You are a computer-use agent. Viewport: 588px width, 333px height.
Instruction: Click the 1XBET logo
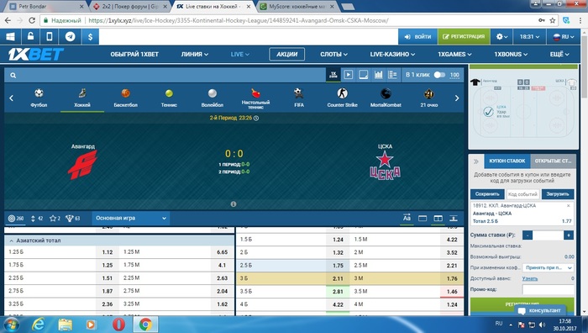(35, 55)
